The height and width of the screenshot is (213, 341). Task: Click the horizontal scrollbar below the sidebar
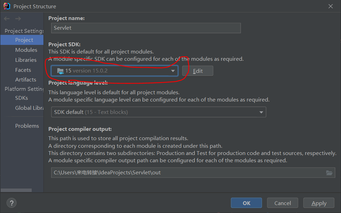[16, 190]
